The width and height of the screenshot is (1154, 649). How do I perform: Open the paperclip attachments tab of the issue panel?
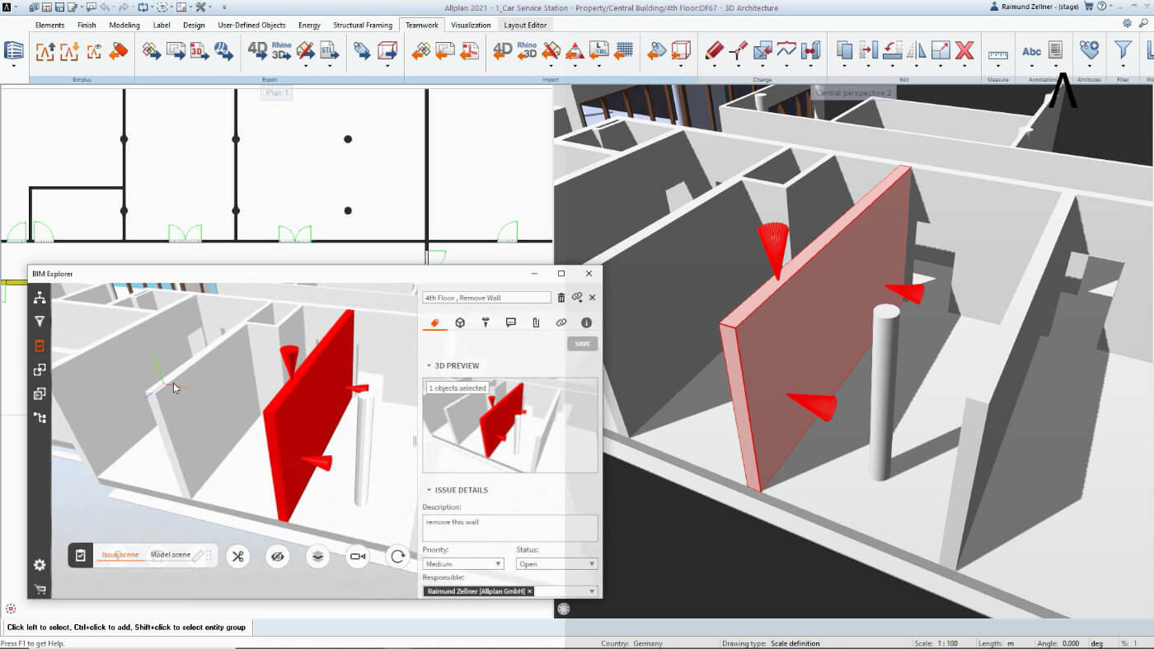tap(536, 322)
